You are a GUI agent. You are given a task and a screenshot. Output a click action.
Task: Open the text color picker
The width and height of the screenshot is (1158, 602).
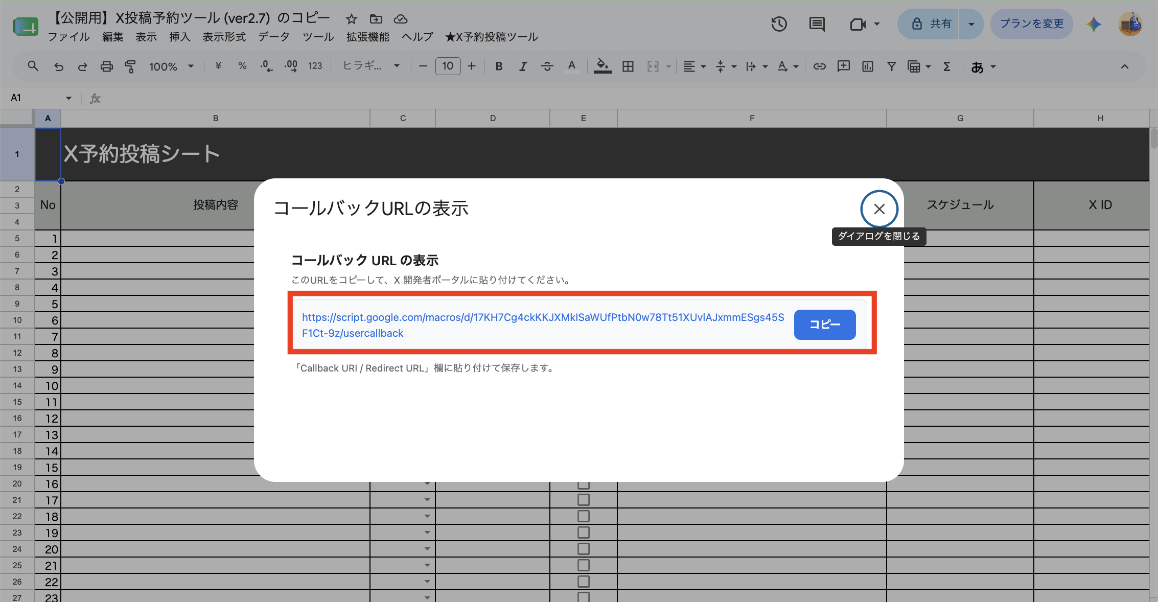pos(571,66)
